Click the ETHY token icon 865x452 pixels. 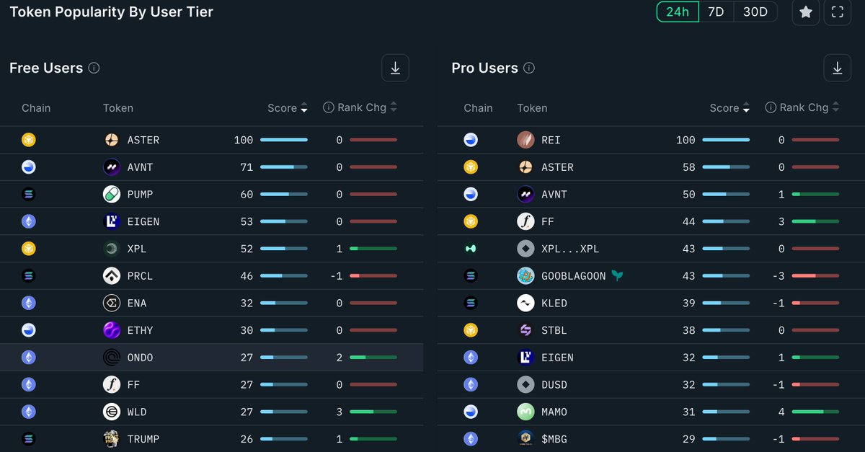coord(111,330)
